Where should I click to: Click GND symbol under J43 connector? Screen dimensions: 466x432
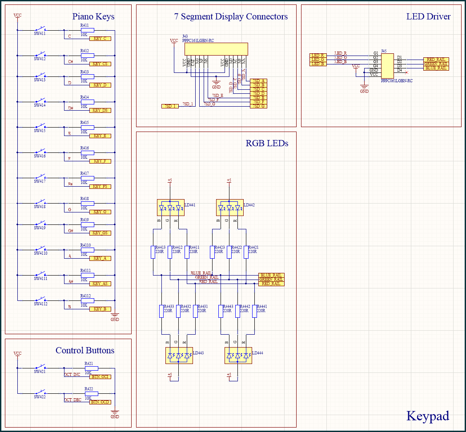point(217,84)
